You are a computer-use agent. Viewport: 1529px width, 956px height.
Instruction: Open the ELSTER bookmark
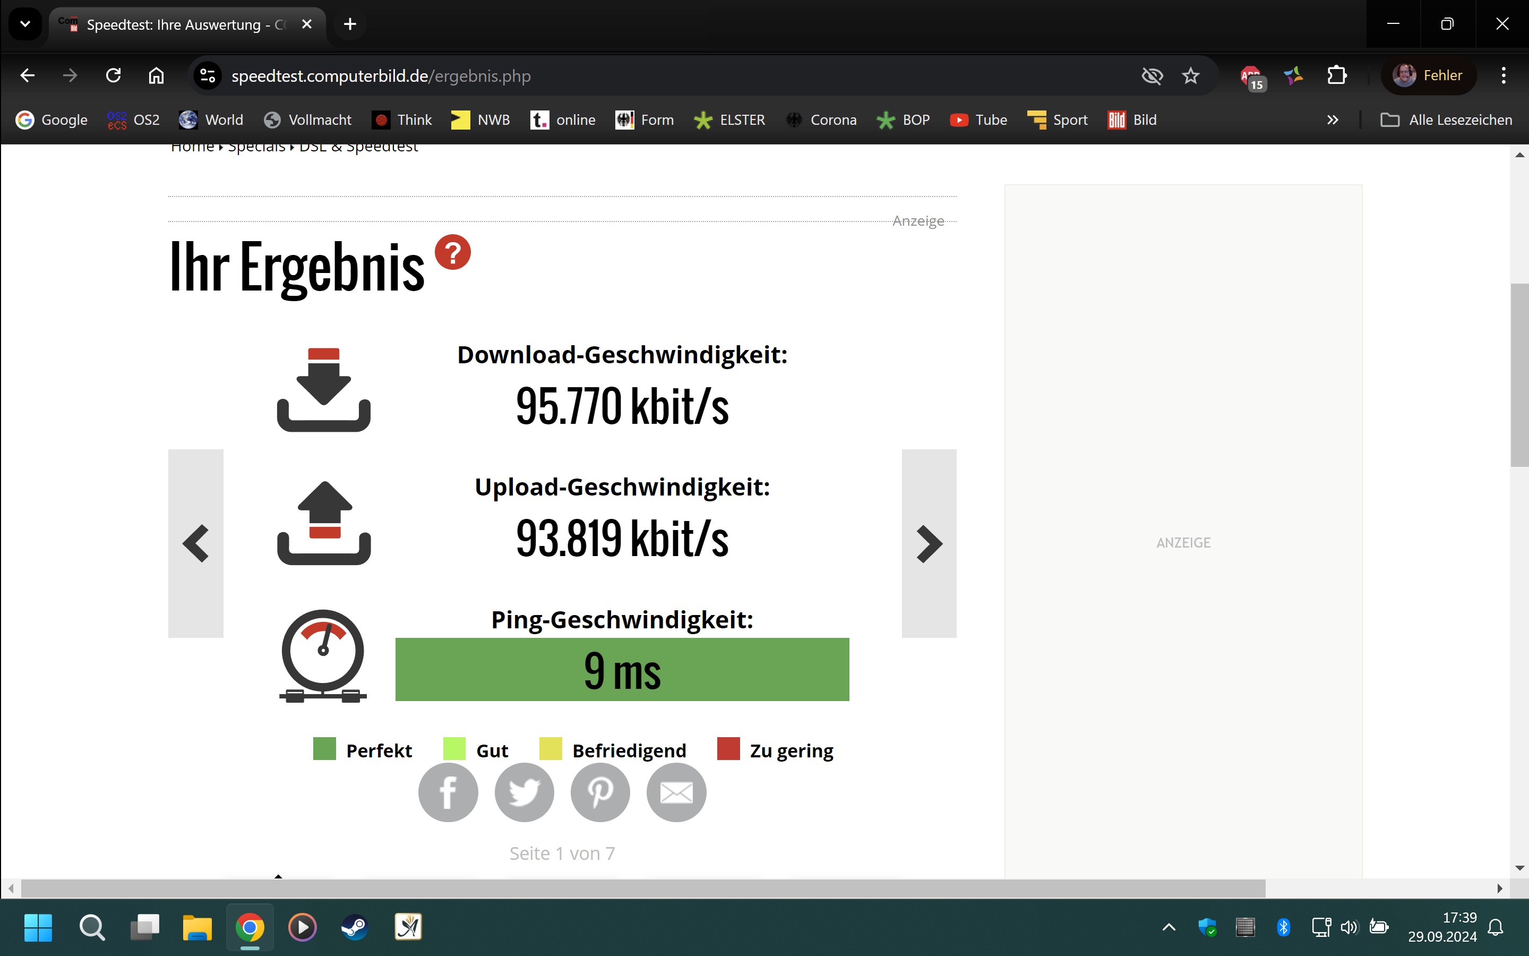[729, 119]
